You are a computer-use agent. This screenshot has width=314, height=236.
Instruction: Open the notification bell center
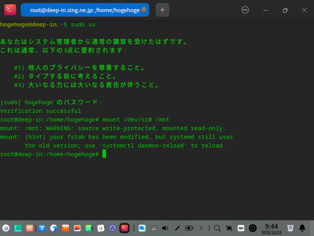coord(302,228)
